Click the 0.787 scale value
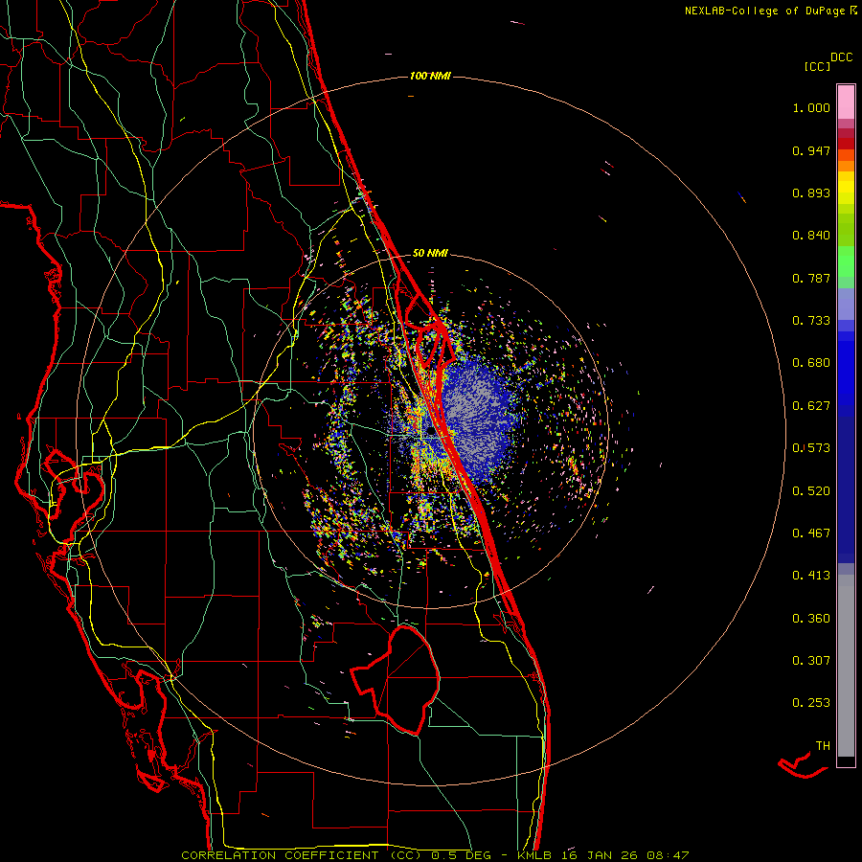The width and height of the screenshot is (862, 862). (811, 278)
